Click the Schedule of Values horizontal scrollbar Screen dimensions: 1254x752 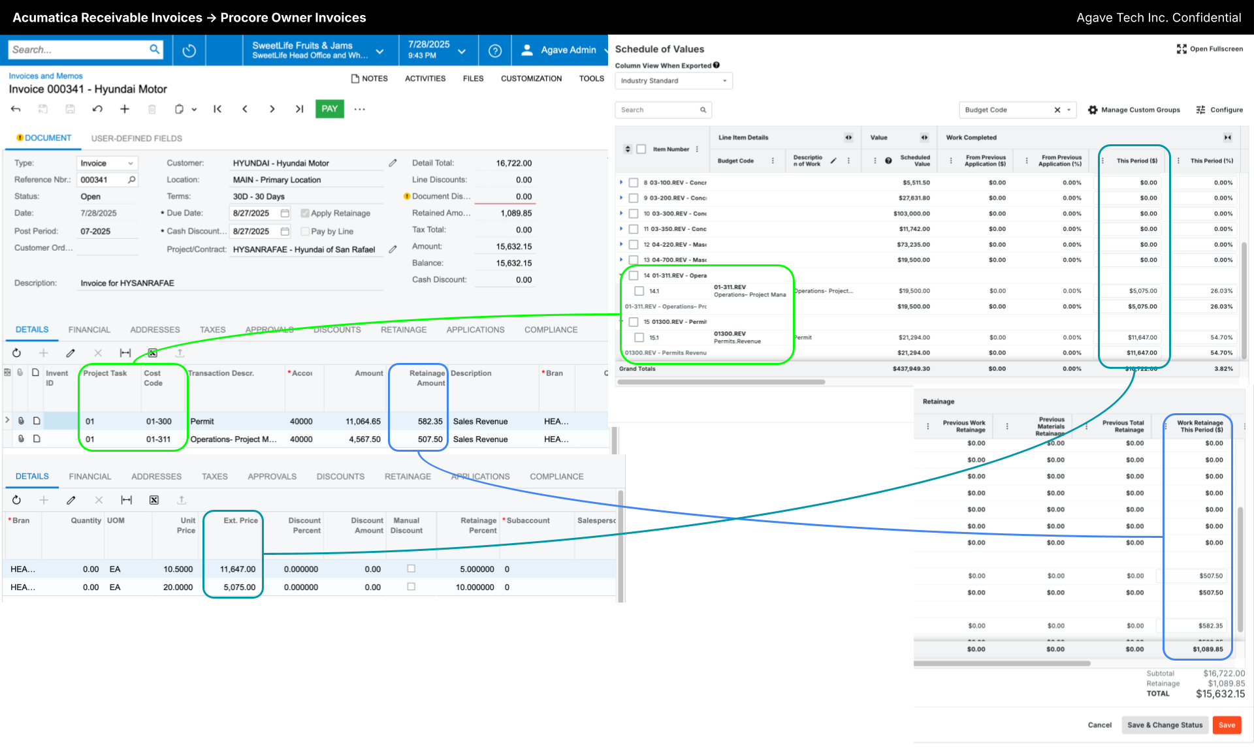pyautogui.click(x=722, y=382)
